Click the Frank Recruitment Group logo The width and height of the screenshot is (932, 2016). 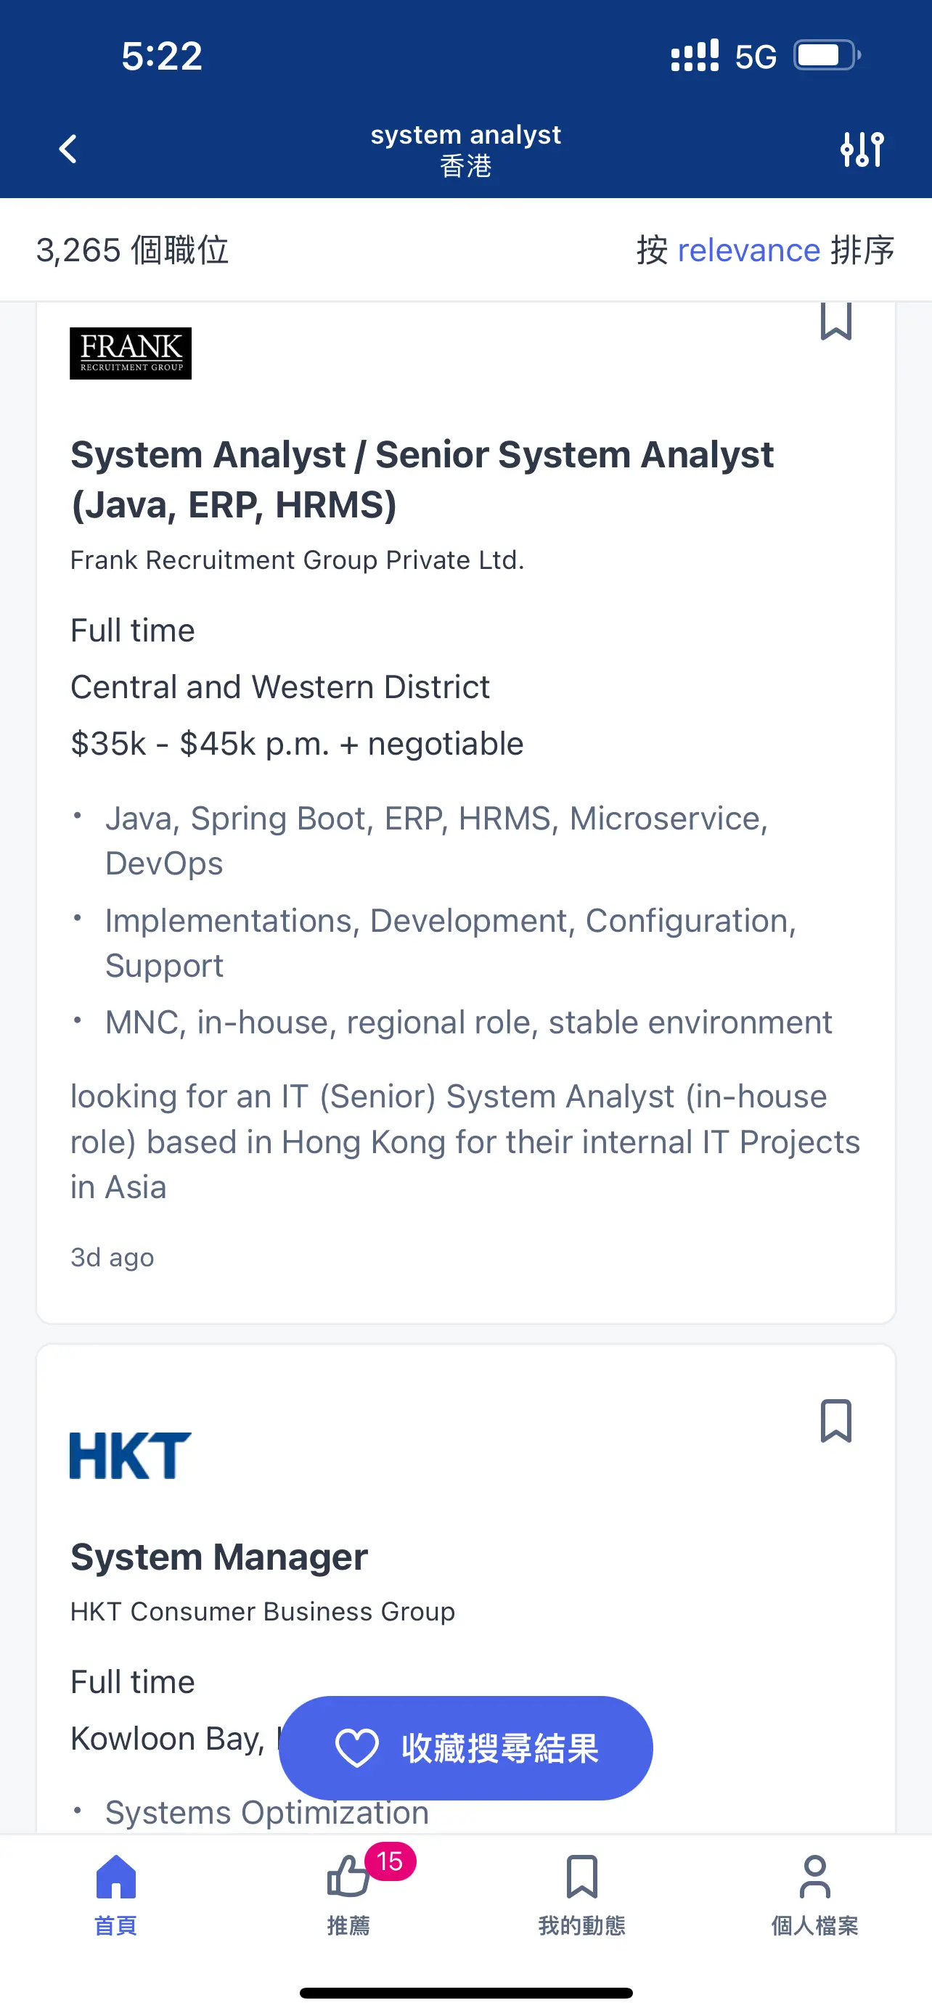131,353
